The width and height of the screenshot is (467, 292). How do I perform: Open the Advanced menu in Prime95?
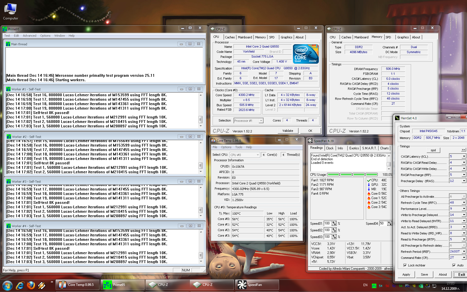(29, 36)
